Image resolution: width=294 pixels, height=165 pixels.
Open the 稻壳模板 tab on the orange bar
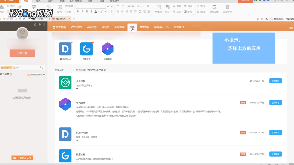pyautogui.click(x=59, y=27)
